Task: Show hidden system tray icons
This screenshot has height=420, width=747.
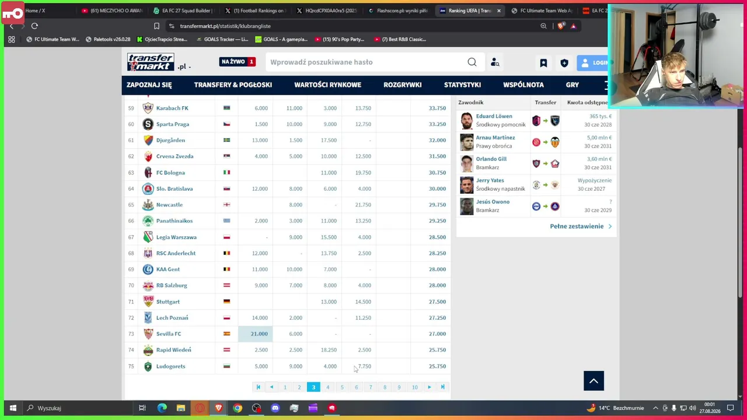Action: coord(655,408)
